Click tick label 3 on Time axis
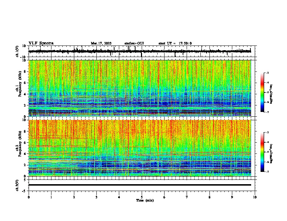 point(96,197)
